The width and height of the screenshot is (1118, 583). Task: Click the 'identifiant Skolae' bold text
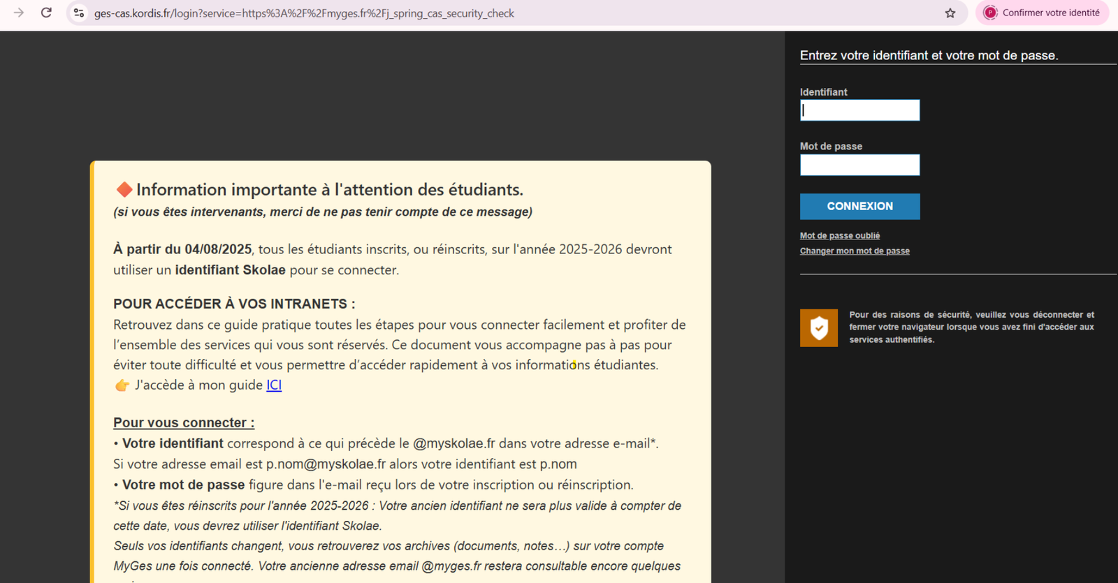(230, 270)
